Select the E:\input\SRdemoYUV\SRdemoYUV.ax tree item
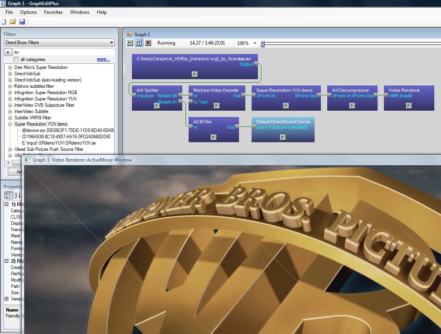The height and width of the screenshot is (334, 441). pos(59,143)
